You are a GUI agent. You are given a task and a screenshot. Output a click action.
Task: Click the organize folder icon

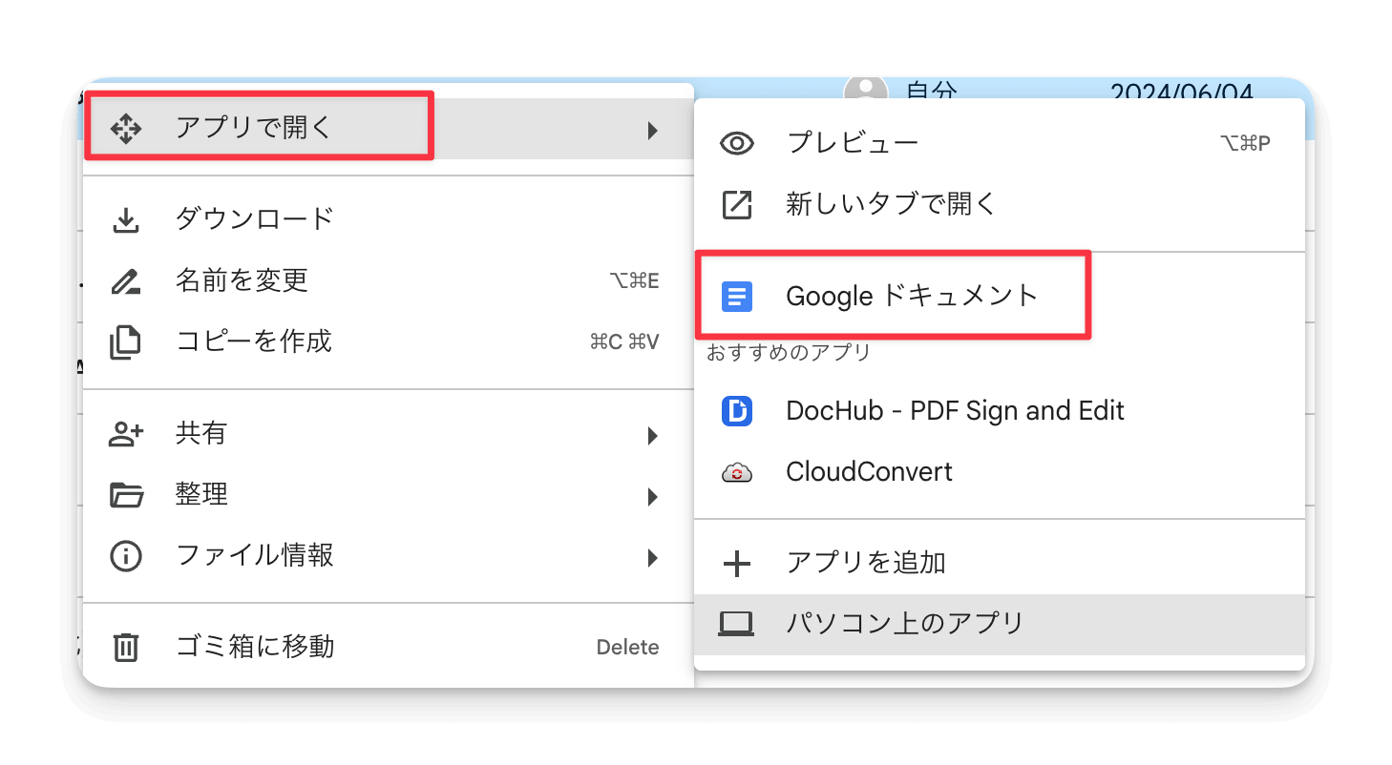pyautogui.click(x=126, y=495)
